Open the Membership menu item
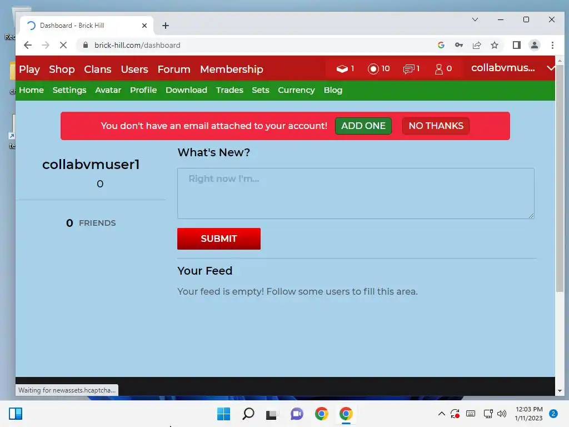The image size is (569, 427). tap(232, 69)
